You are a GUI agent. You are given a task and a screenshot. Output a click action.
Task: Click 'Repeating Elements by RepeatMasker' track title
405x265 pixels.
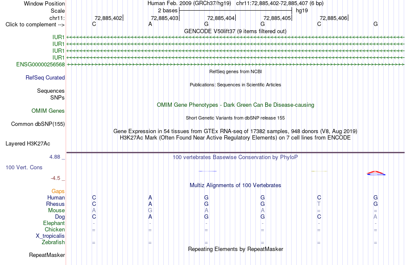[x=236, y=249]
